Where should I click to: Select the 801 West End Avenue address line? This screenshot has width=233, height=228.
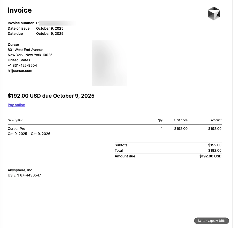click(x=26, y=50)
